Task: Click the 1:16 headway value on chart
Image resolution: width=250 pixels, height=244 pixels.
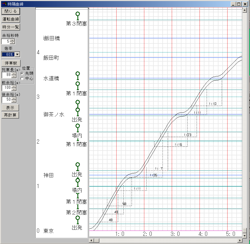Action: pyautogui.click(x=178, y=144)
